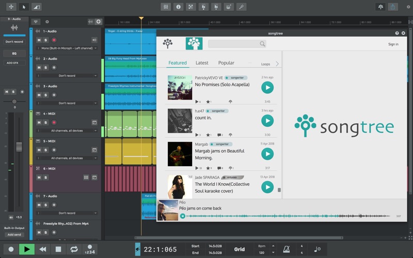Screen dimensions: 413x258
Task: Open input dropdown Mono Built-in Microph
Action: [67, 48]
